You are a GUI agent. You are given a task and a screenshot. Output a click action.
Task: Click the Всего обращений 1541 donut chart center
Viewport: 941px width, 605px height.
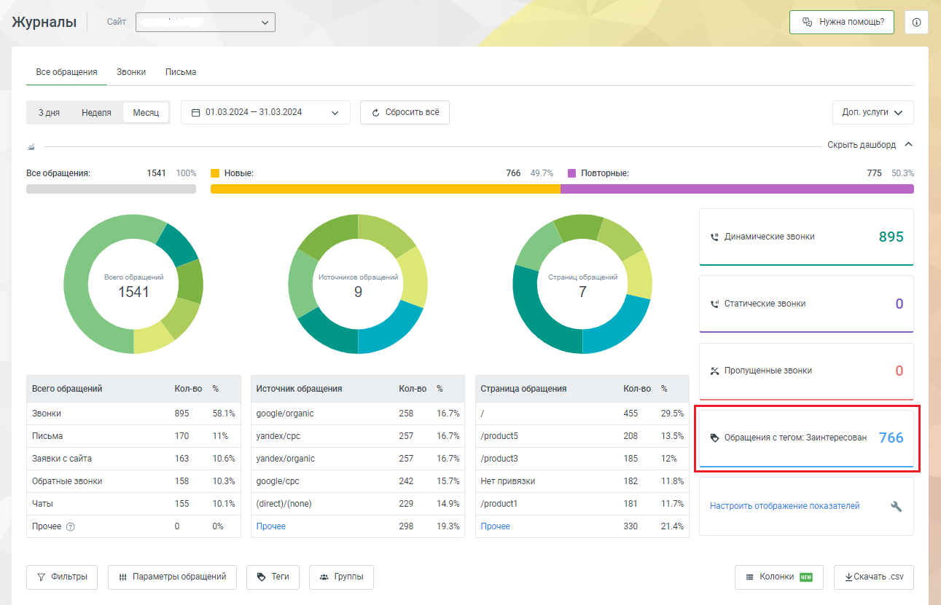tap(133, 285)
